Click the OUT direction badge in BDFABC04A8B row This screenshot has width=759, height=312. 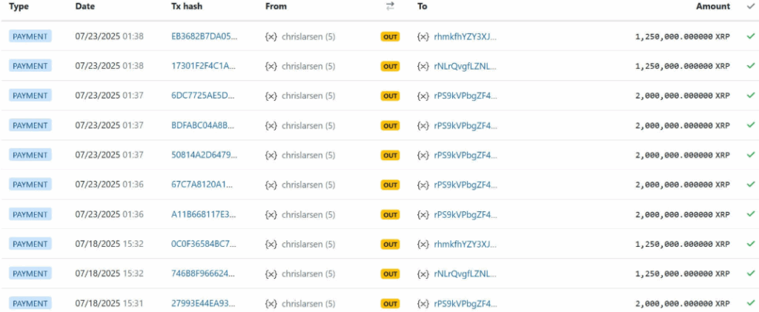tap(390, 125)
